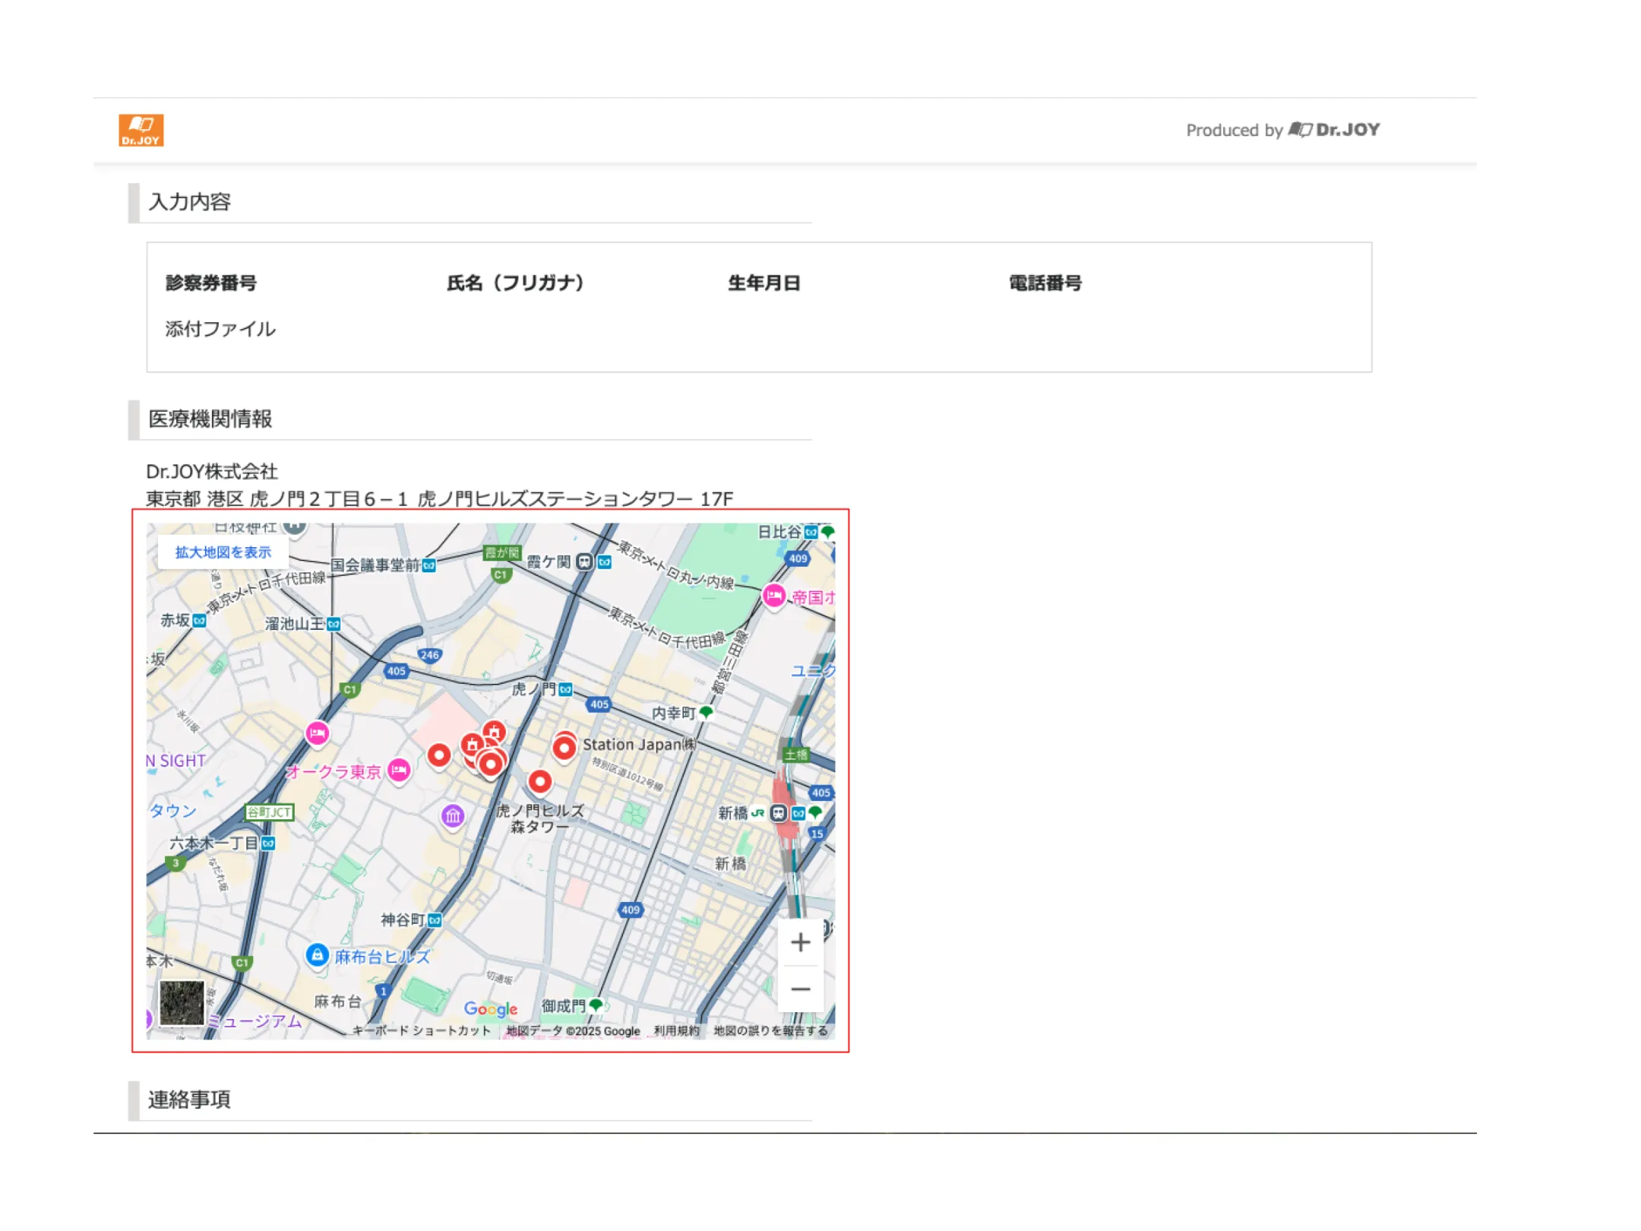Screen dimensions: 1641x1231
Task: Click 地図の誤りを報告する link
Action: [x=770, y=1030]
